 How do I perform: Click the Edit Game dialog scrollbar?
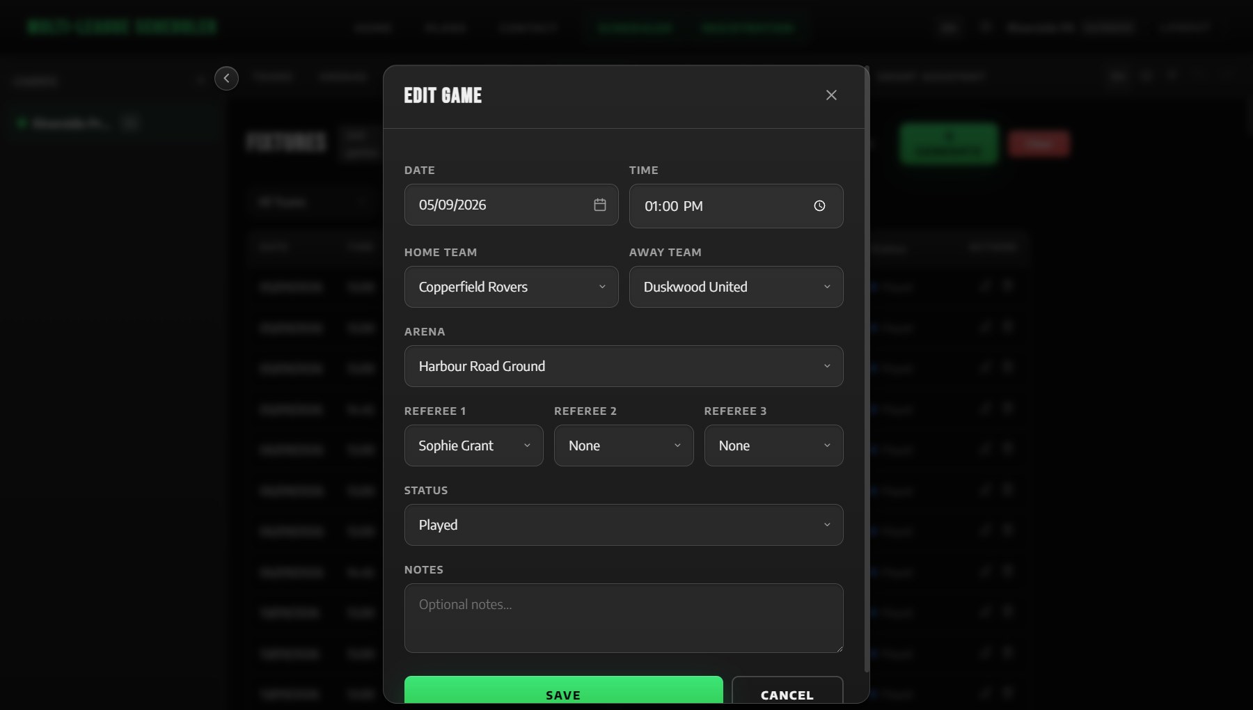pyautogui.click(x=867, y=369)
